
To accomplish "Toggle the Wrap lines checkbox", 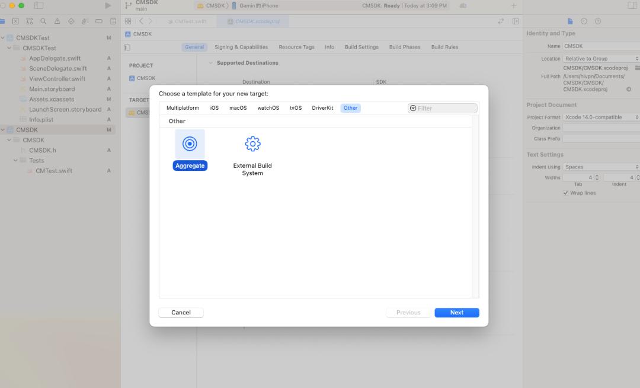I will (566, 193).
